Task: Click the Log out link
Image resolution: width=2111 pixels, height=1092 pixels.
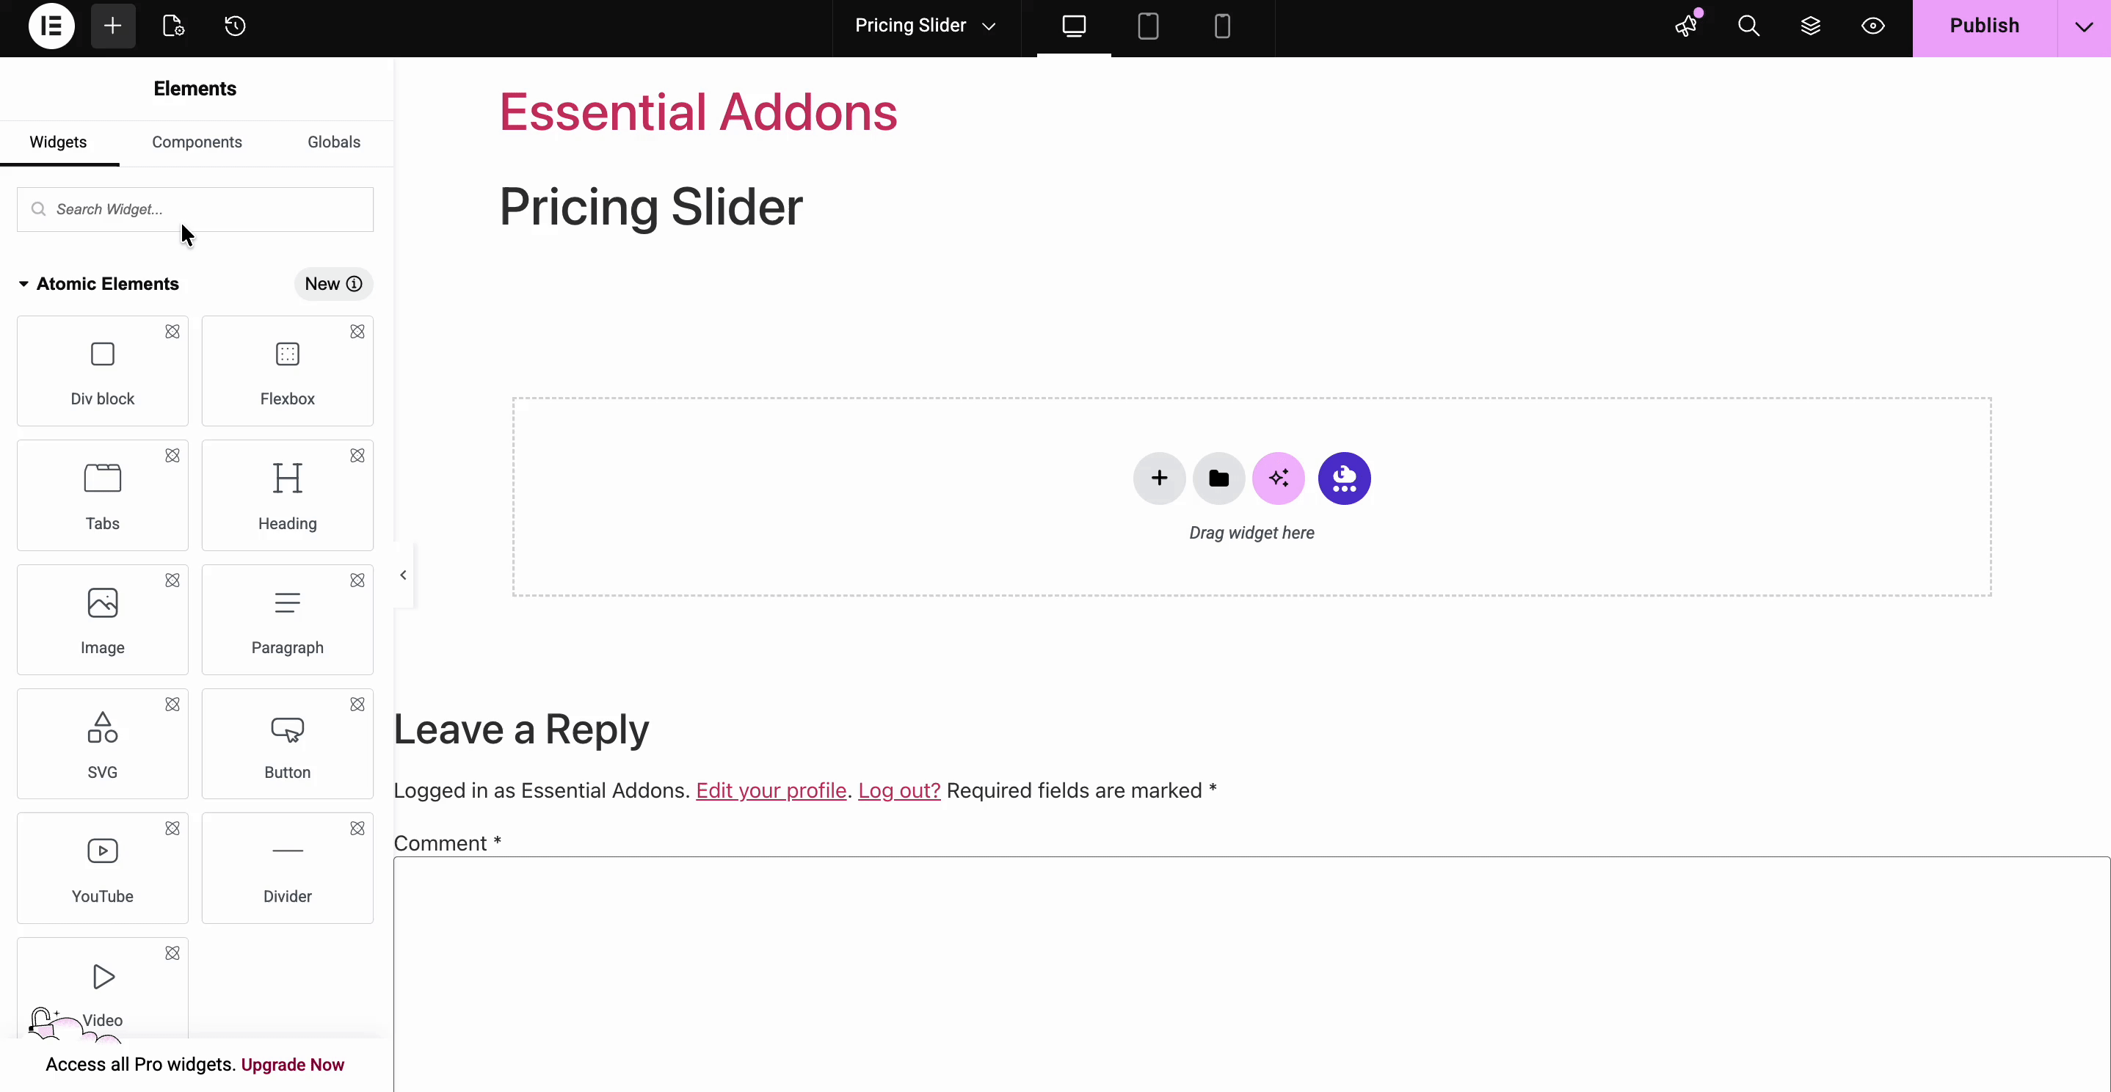Action: [898, 790]
